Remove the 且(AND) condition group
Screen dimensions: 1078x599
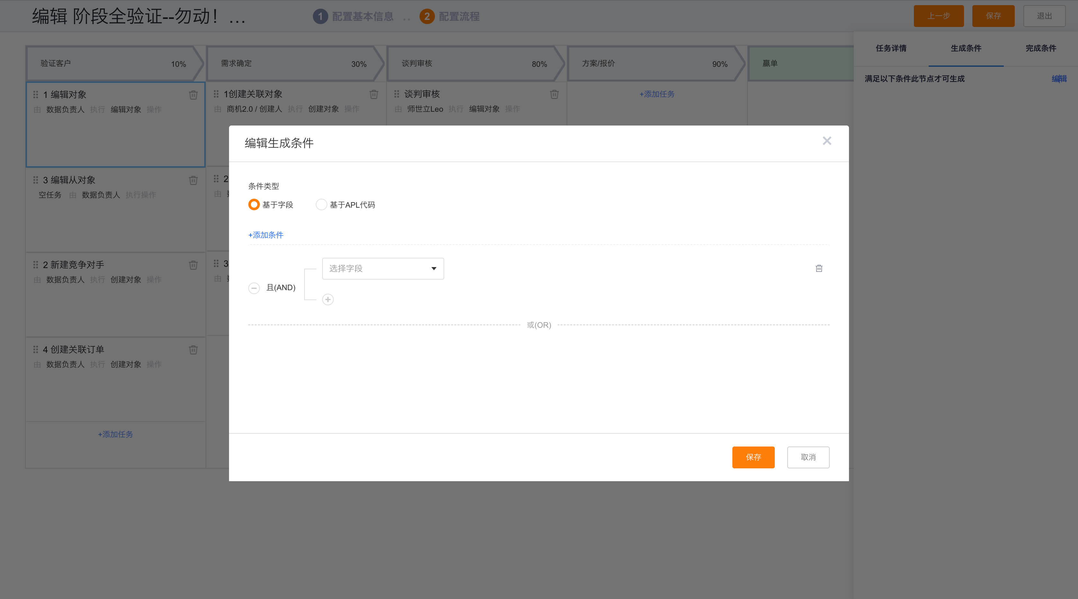coord(254,288)
